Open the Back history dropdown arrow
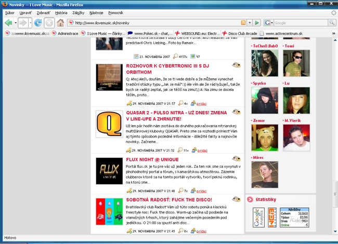 click(16, 23)
